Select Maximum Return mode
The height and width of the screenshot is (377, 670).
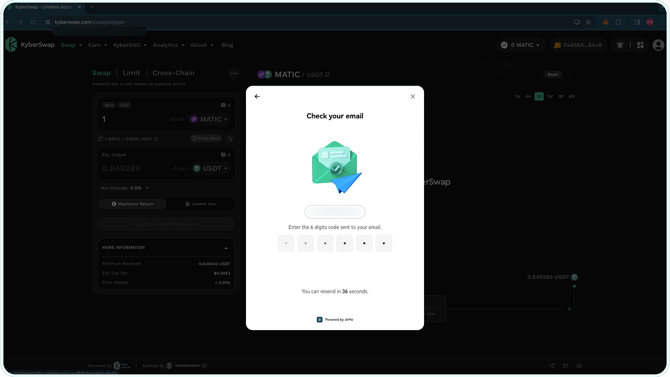[133, 203]
